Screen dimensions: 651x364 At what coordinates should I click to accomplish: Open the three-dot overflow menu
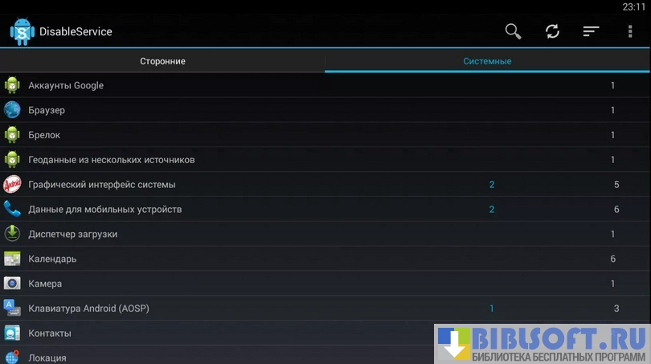point(630,31)
